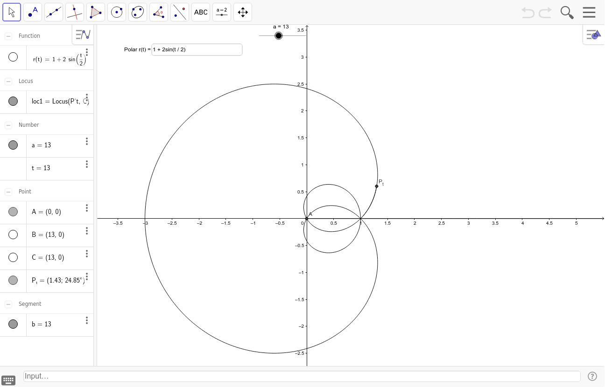
Task: Open options menu for point B
Action: coord(87,231)
